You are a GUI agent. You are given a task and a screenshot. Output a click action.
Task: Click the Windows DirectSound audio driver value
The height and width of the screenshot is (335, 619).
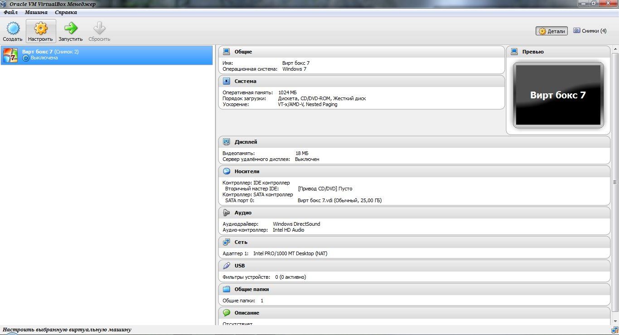(x=296, y=224)
